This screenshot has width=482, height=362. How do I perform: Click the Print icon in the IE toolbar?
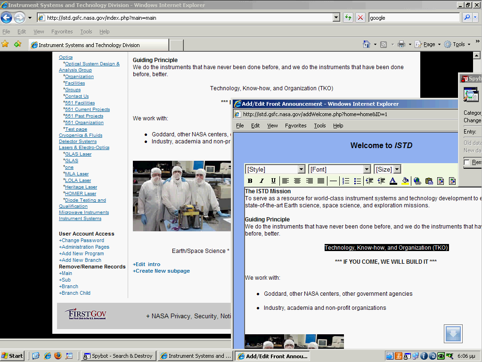[x=401, y=44]
